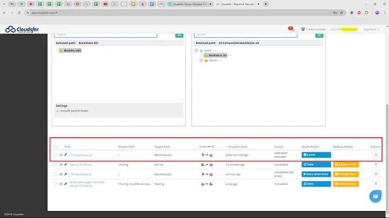Edit title of the an hour ago plan
Image resolution: width=389 pixels, height=218 pixels.
coord(65,174)
